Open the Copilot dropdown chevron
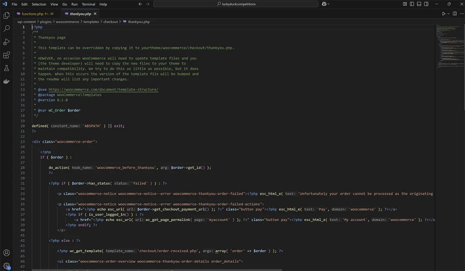The width and height of the screenshot is (465, 271). [x=328, y=4]
